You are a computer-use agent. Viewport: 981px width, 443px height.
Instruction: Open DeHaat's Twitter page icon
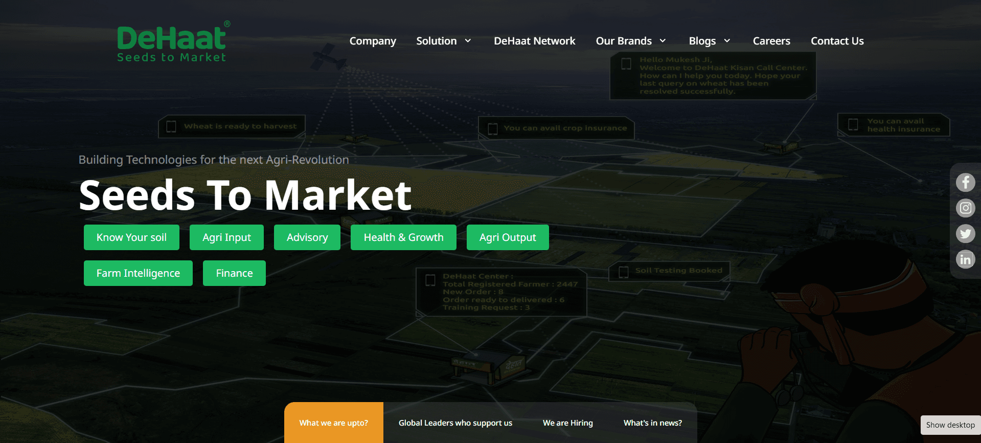pyautogui.click(x=965, y=234)
